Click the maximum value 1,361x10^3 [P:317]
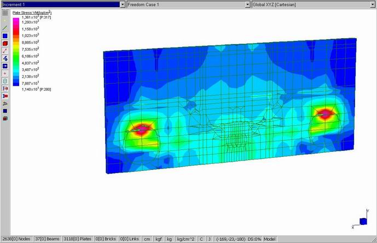 (x=36, y=17)
